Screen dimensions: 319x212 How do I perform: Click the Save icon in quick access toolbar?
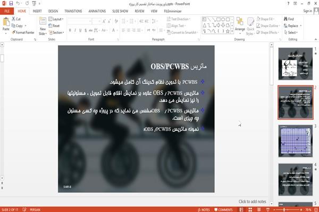click(x=11, y=3)
